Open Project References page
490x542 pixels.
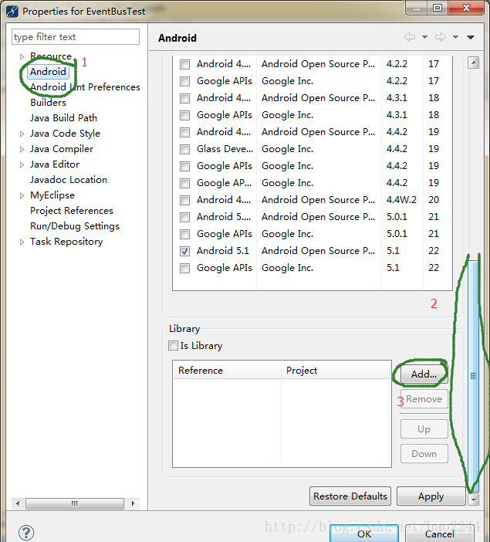point(71,211)
